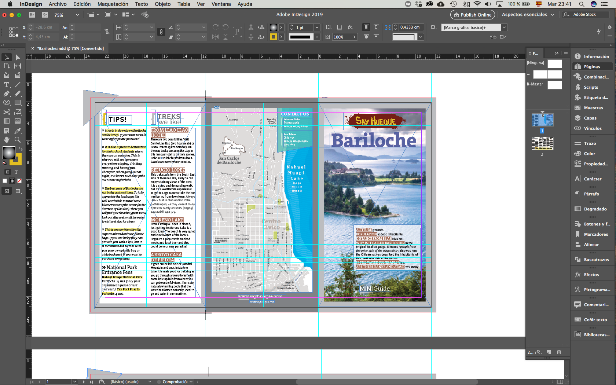Choose the Eyedropper tool

click(18, 131)
